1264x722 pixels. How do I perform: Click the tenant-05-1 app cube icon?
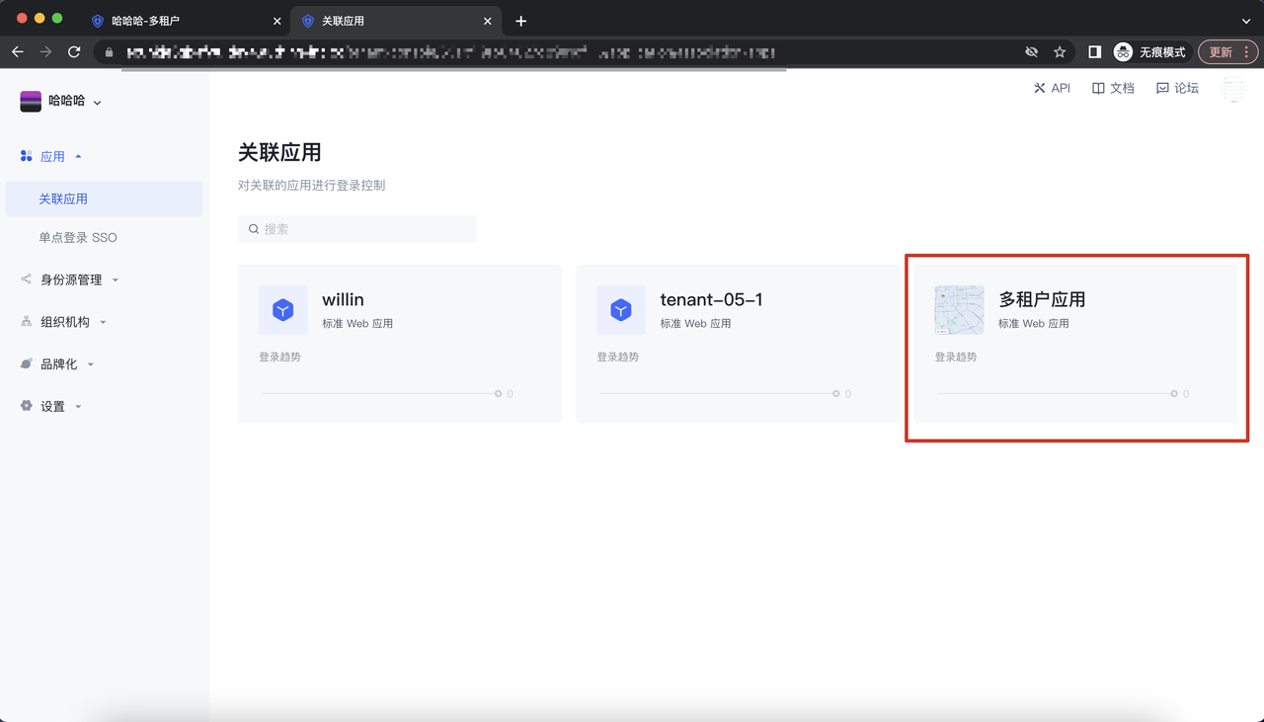[x=621, y=310]
